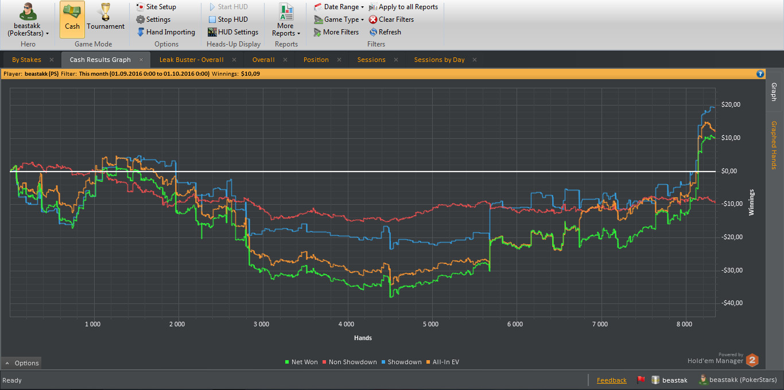Click the 8 000 hands axis label
The height and width of the screenshot is (390, 784).
[685, 324]
